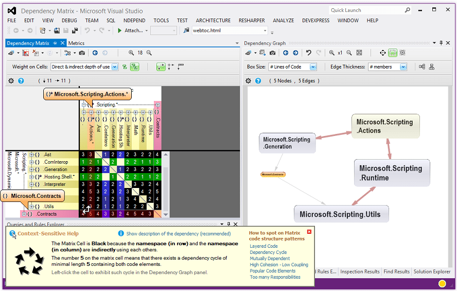Screen dimensions: 457x291
Task: Zoom in the Dependency Graph
Action: pos(331,53)
